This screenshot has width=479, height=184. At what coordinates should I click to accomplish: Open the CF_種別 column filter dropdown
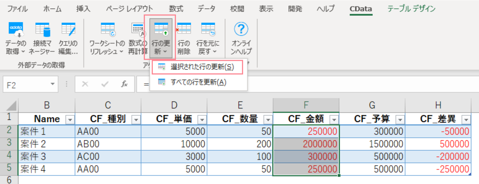136,119
